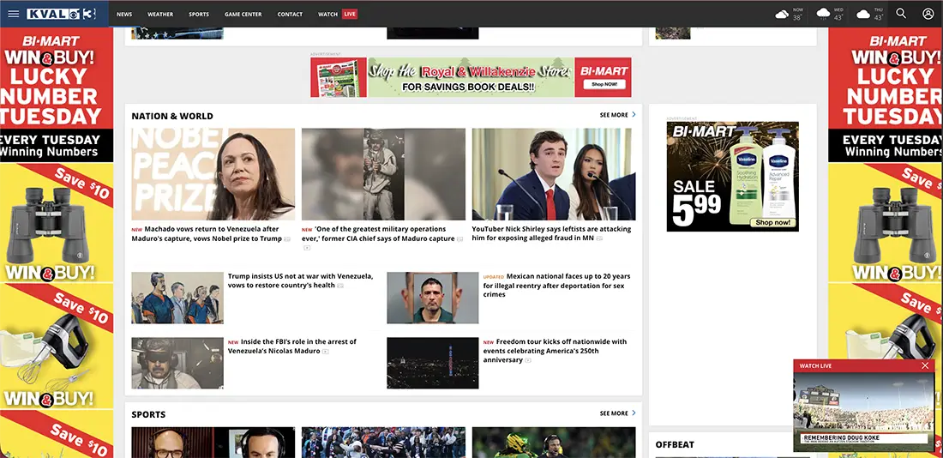Play the Watch Live video preview

click(x=863, y=412)
